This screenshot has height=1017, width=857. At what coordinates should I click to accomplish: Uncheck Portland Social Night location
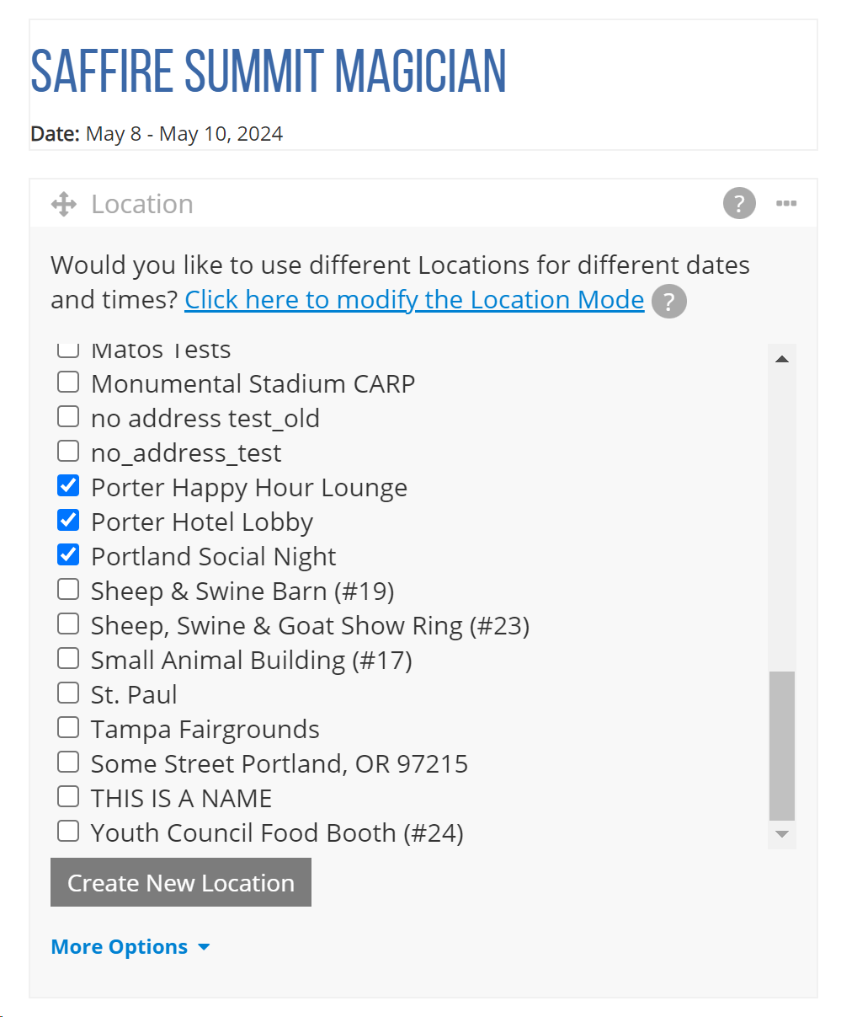pos(68,555)
